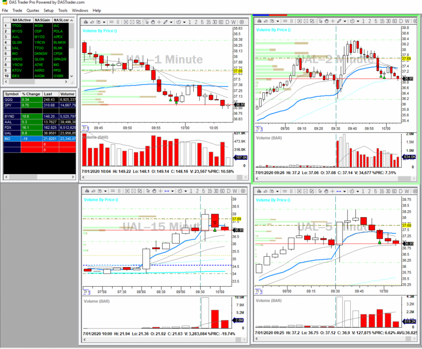Screen dimensions: 422x349
Task: Click the NASGain column header
Action: coord(42,20)
